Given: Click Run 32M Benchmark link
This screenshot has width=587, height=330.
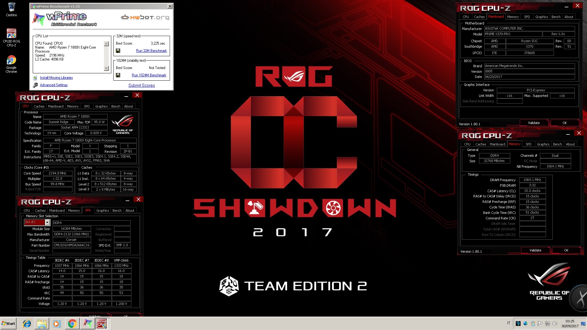Looking at the screenshot, I should coord(151,51).
